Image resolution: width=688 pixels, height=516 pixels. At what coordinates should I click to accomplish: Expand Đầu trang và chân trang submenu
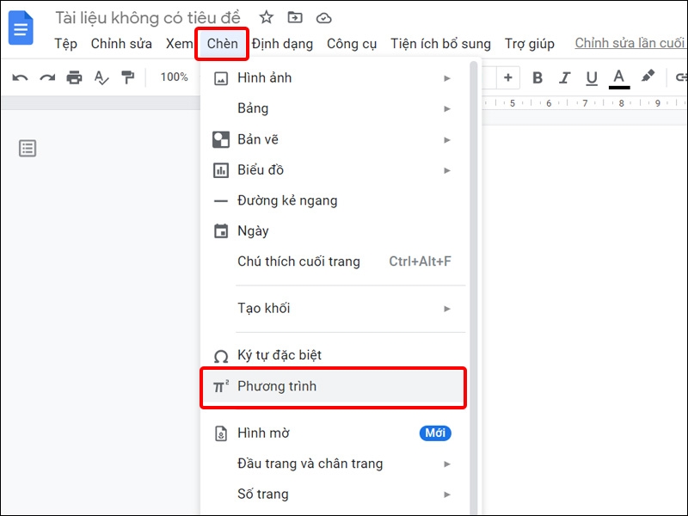pyautogui.click(x=333, y=464)
